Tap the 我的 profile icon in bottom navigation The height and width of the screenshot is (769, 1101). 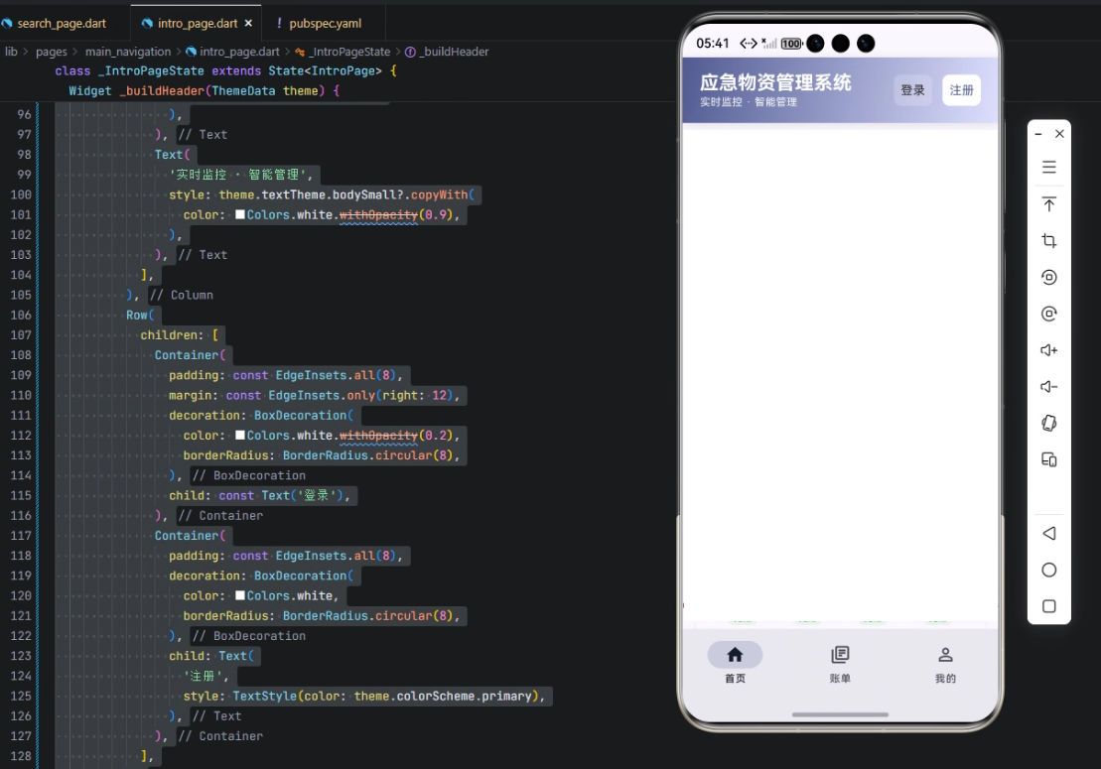click(x=945, y=655)
